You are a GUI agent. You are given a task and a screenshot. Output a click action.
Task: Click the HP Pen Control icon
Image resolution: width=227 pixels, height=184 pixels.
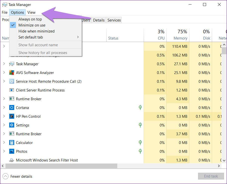[x=11, y=116]
